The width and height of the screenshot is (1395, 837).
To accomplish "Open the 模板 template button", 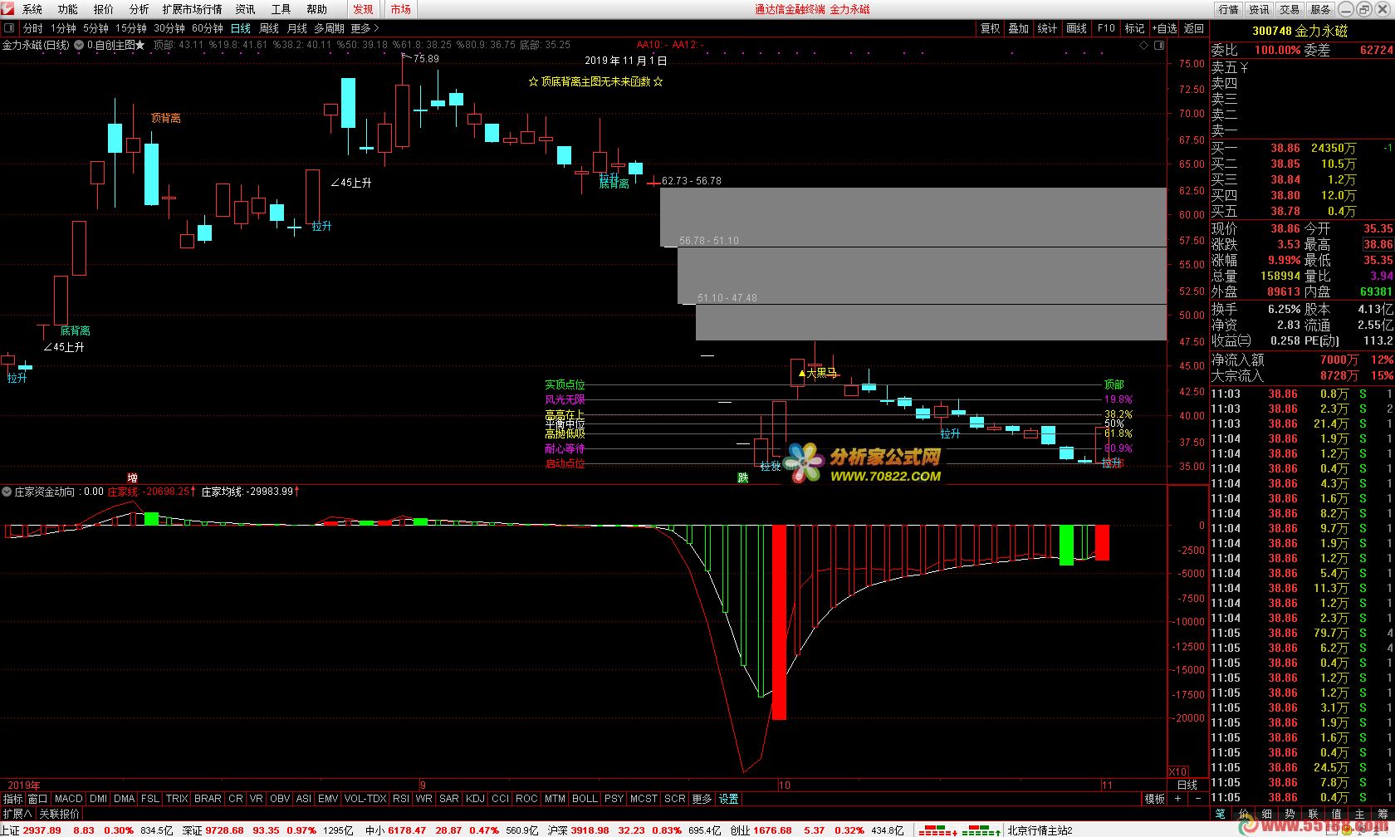I will click(1155, 799).
